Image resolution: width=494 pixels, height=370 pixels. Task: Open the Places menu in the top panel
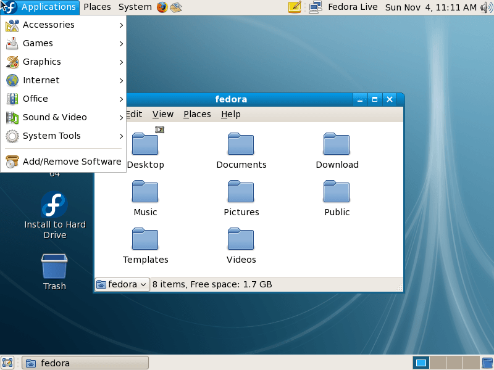click(97, 7)
